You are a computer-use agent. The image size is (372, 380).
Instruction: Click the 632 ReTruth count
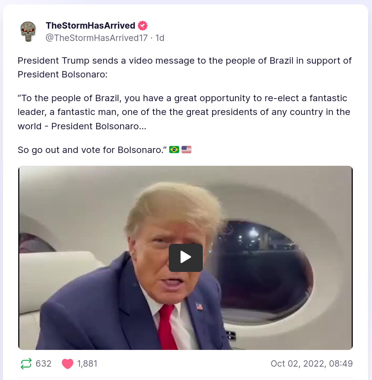(x=43, y=364)
